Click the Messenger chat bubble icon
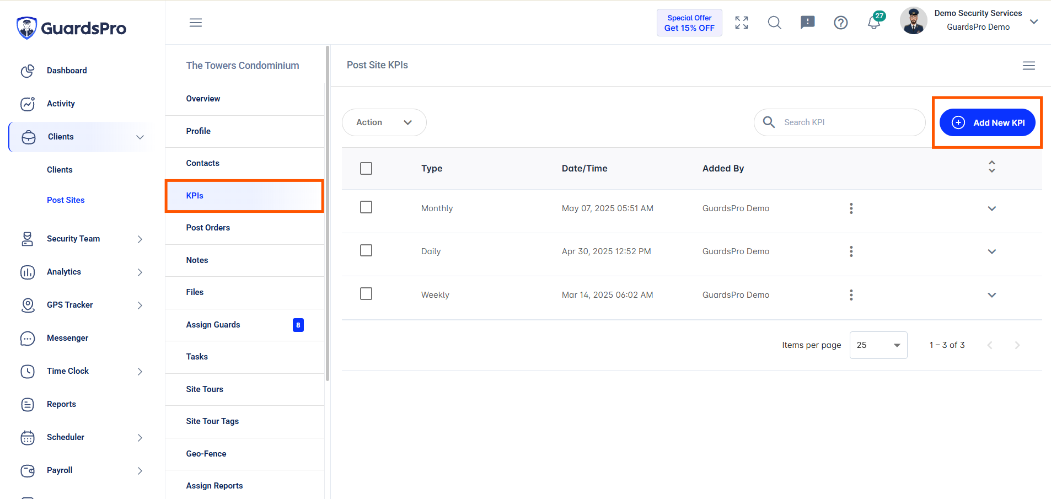 28,338
